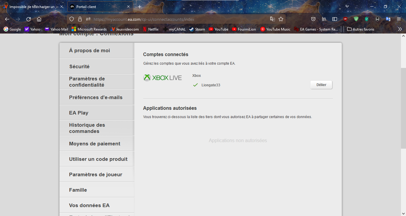Image resolution: width=406 pixels, height=216 pixels.
Task: Save the page to Pocket
Action: click(x=313, y=19)
